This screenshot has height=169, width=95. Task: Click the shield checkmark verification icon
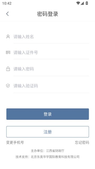tap(8, 86)
